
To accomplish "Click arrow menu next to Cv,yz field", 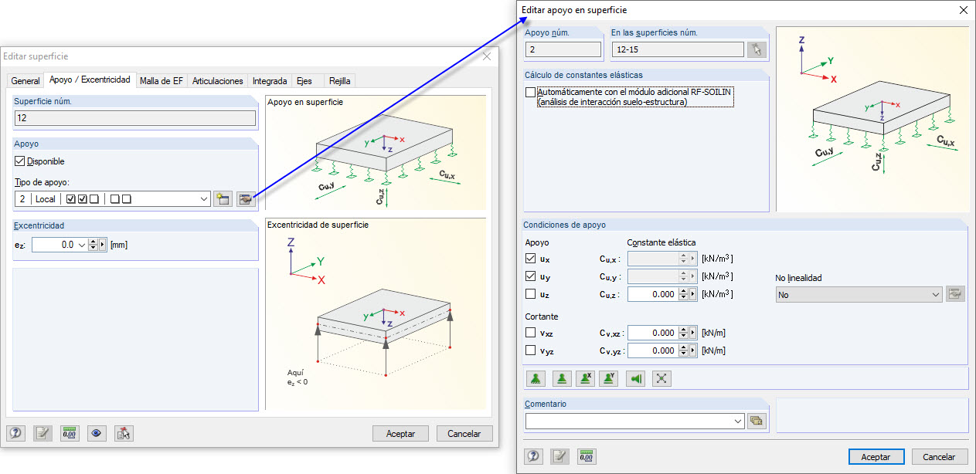I will click(x=693, y=350).
